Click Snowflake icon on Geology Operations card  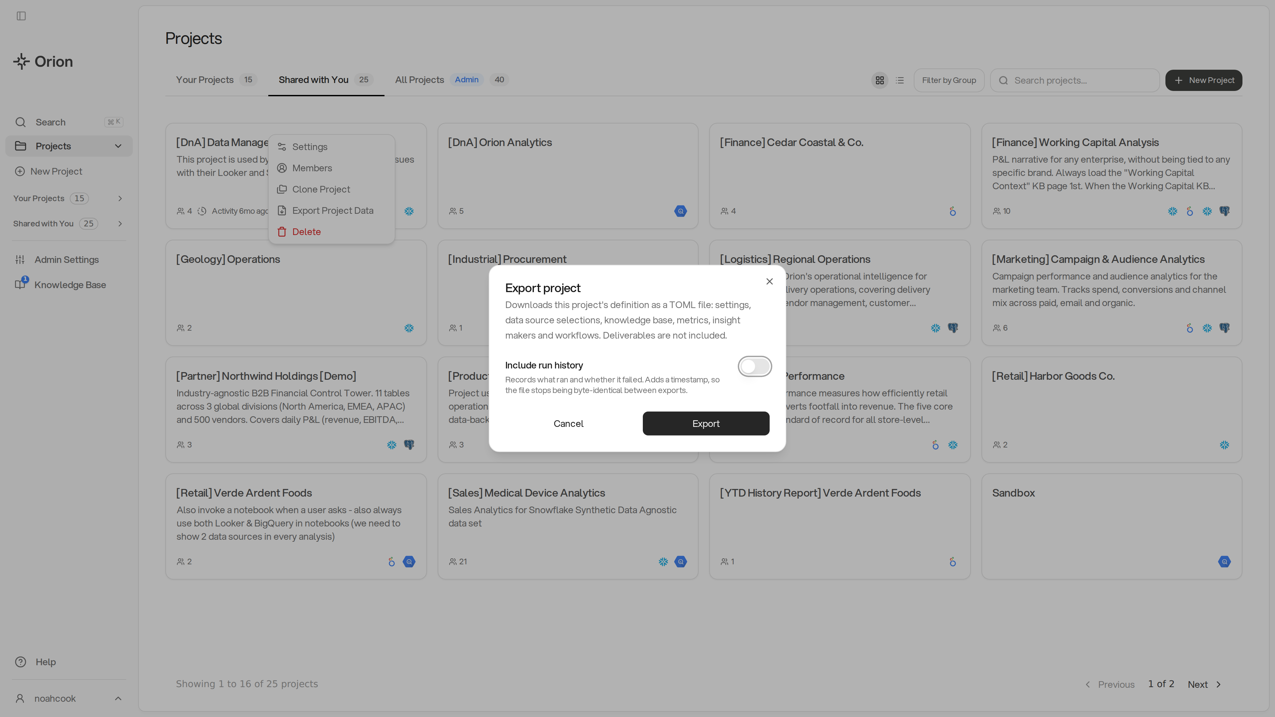409,328
